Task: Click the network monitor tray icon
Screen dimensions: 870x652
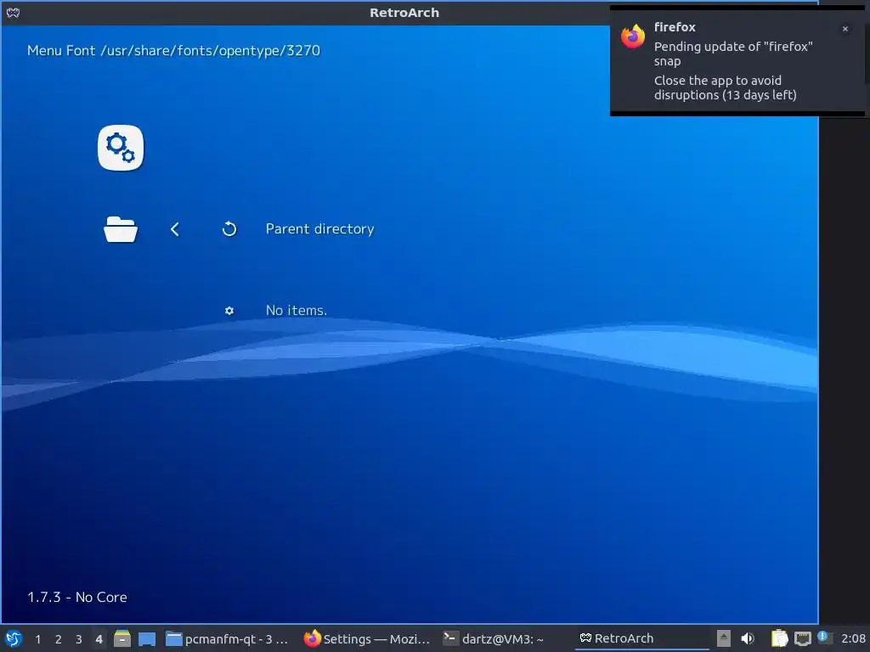Action: pyautogui.click(x=802, y=638)
